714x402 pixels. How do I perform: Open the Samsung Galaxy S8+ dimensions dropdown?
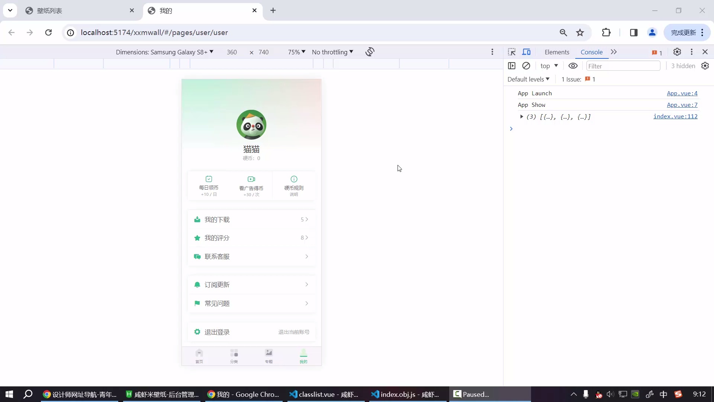click(164, 52)
